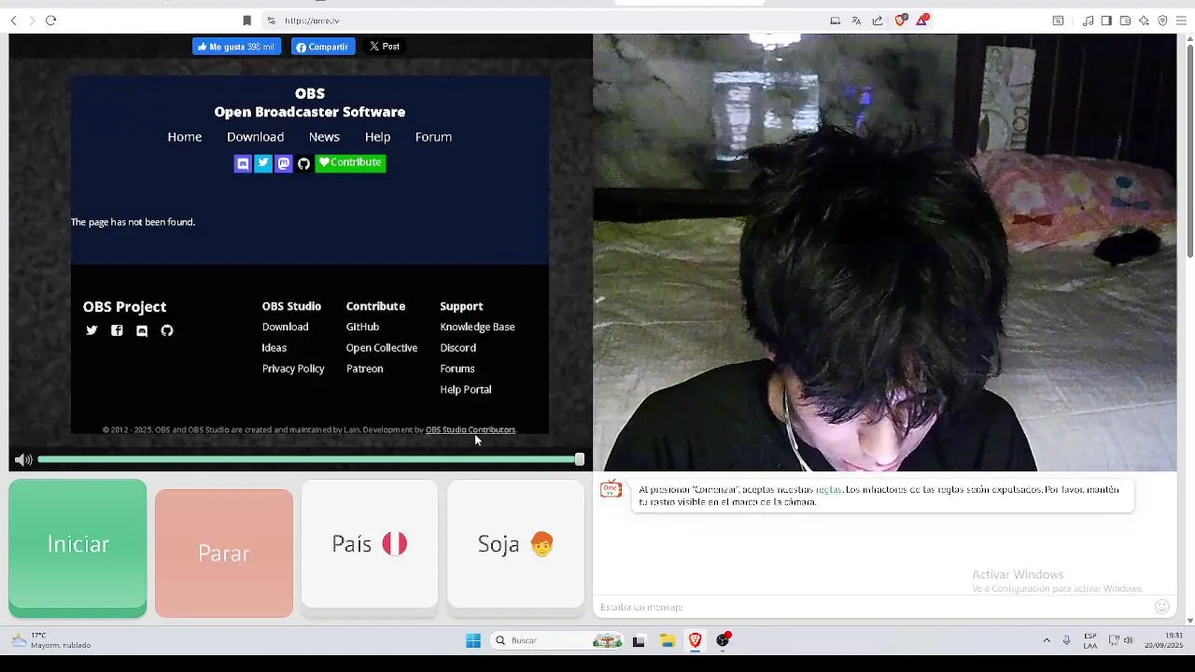
Task: Open the emoji picker in chat box
Action: click(x=1162, y=607)
